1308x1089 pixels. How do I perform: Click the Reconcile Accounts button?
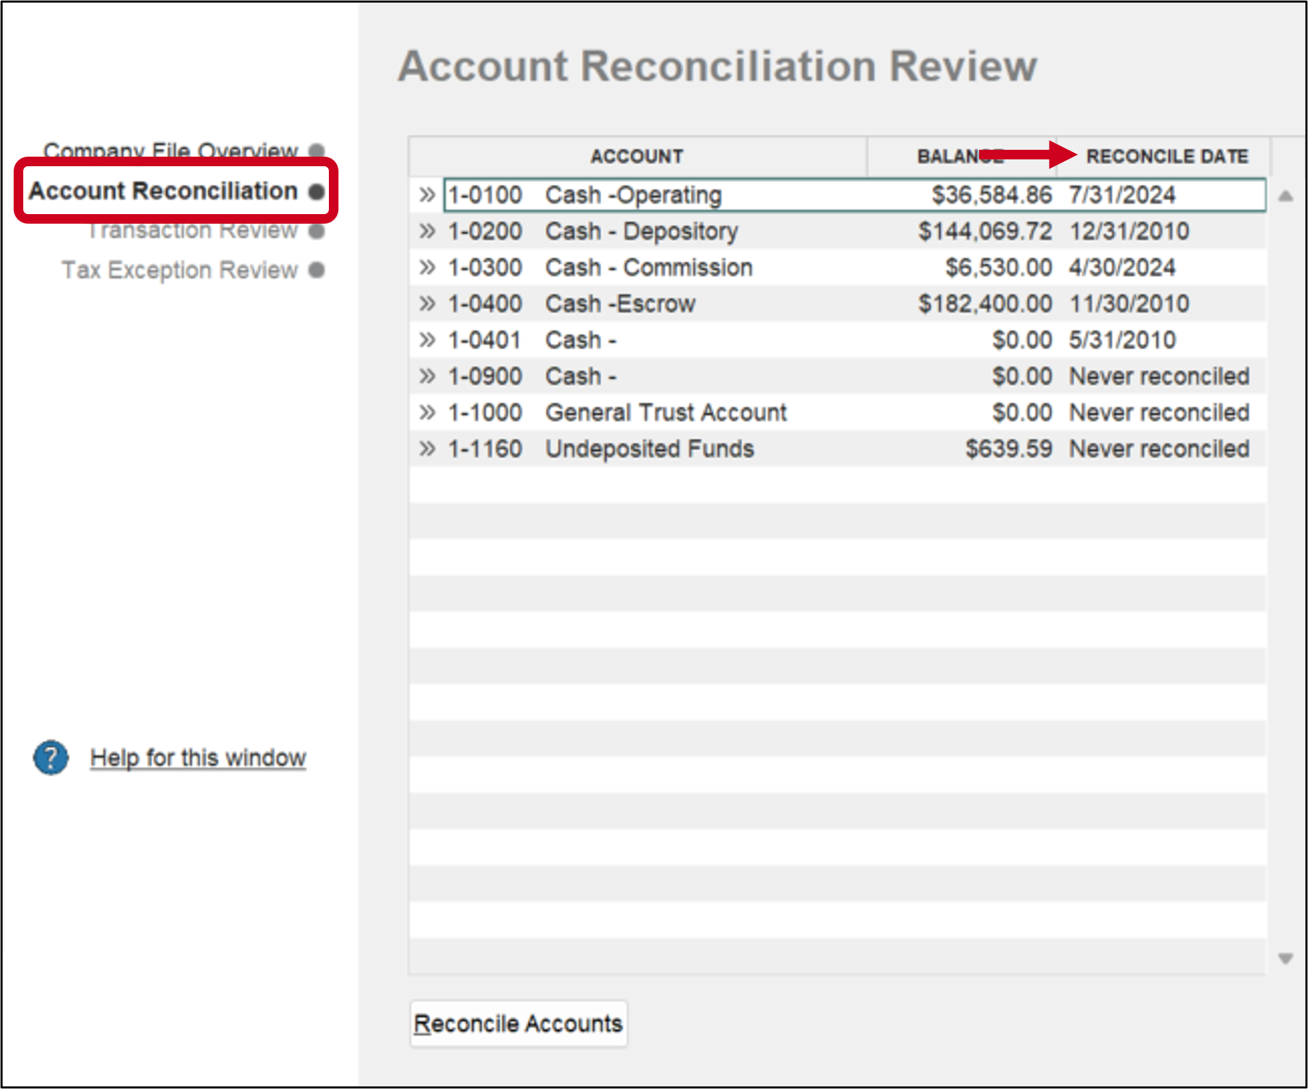(518, 1023)
